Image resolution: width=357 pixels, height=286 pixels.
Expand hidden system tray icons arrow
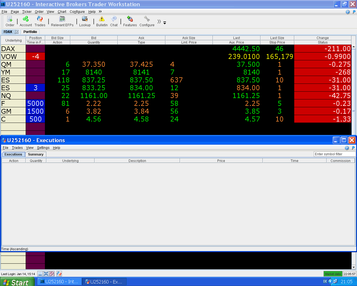coord(331,282)
